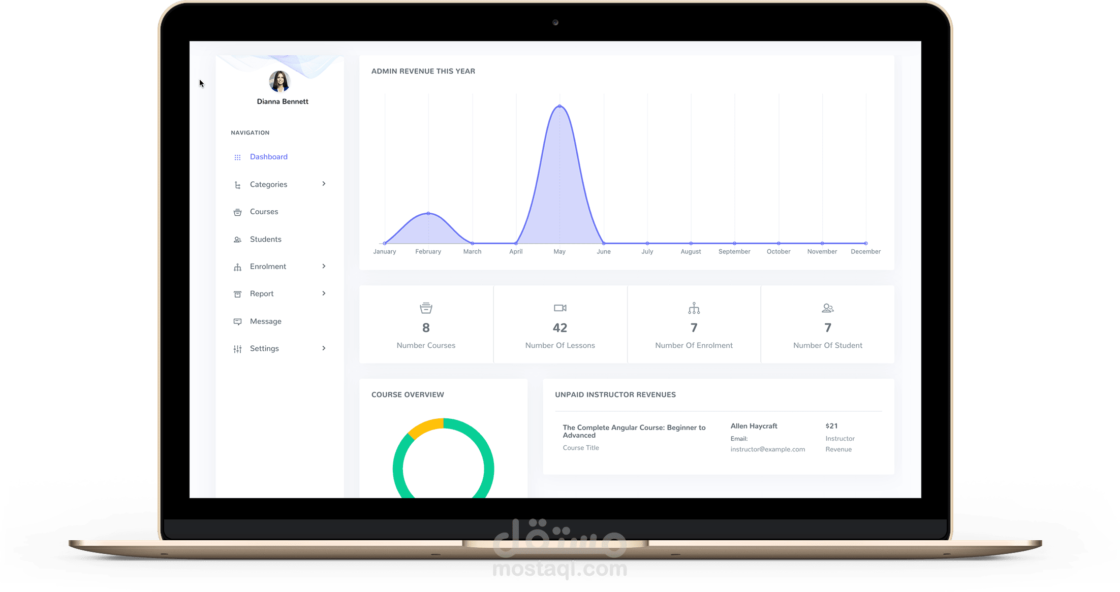Click the Message icon in sidebar
The width and height of the screenshot is (1120, 592).
(x=237, y=321)
